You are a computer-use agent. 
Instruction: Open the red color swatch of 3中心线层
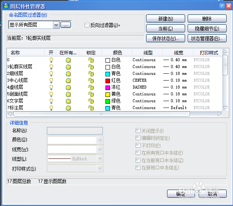coord(108,81)
